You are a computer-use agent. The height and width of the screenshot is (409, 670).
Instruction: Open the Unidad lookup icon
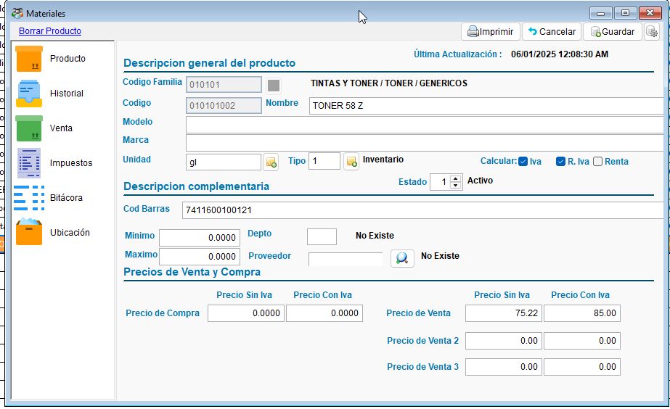[271, 162]
